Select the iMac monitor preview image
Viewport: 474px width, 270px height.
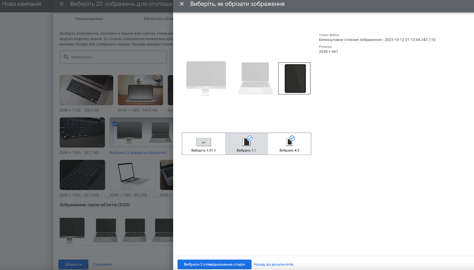click(x=206, y=78)
